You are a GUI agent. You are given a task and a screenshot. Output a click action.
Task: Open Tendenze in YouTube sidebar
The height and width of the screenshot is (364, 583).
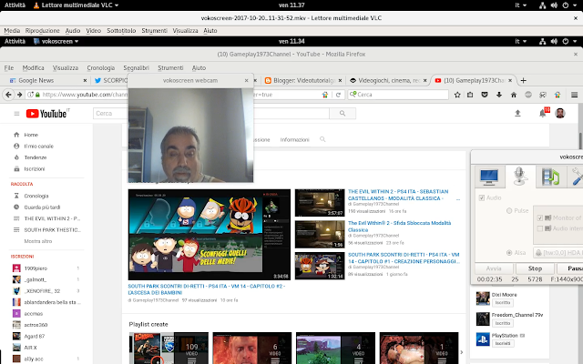(x=36, y=157)
